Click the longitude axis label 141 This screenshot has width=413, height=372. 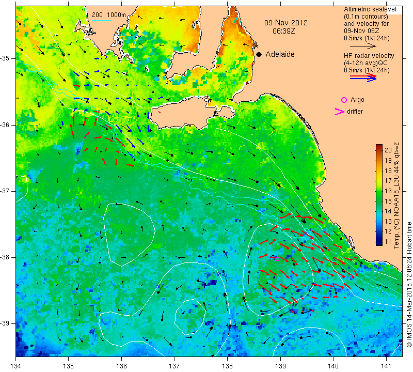pos(386,366)
